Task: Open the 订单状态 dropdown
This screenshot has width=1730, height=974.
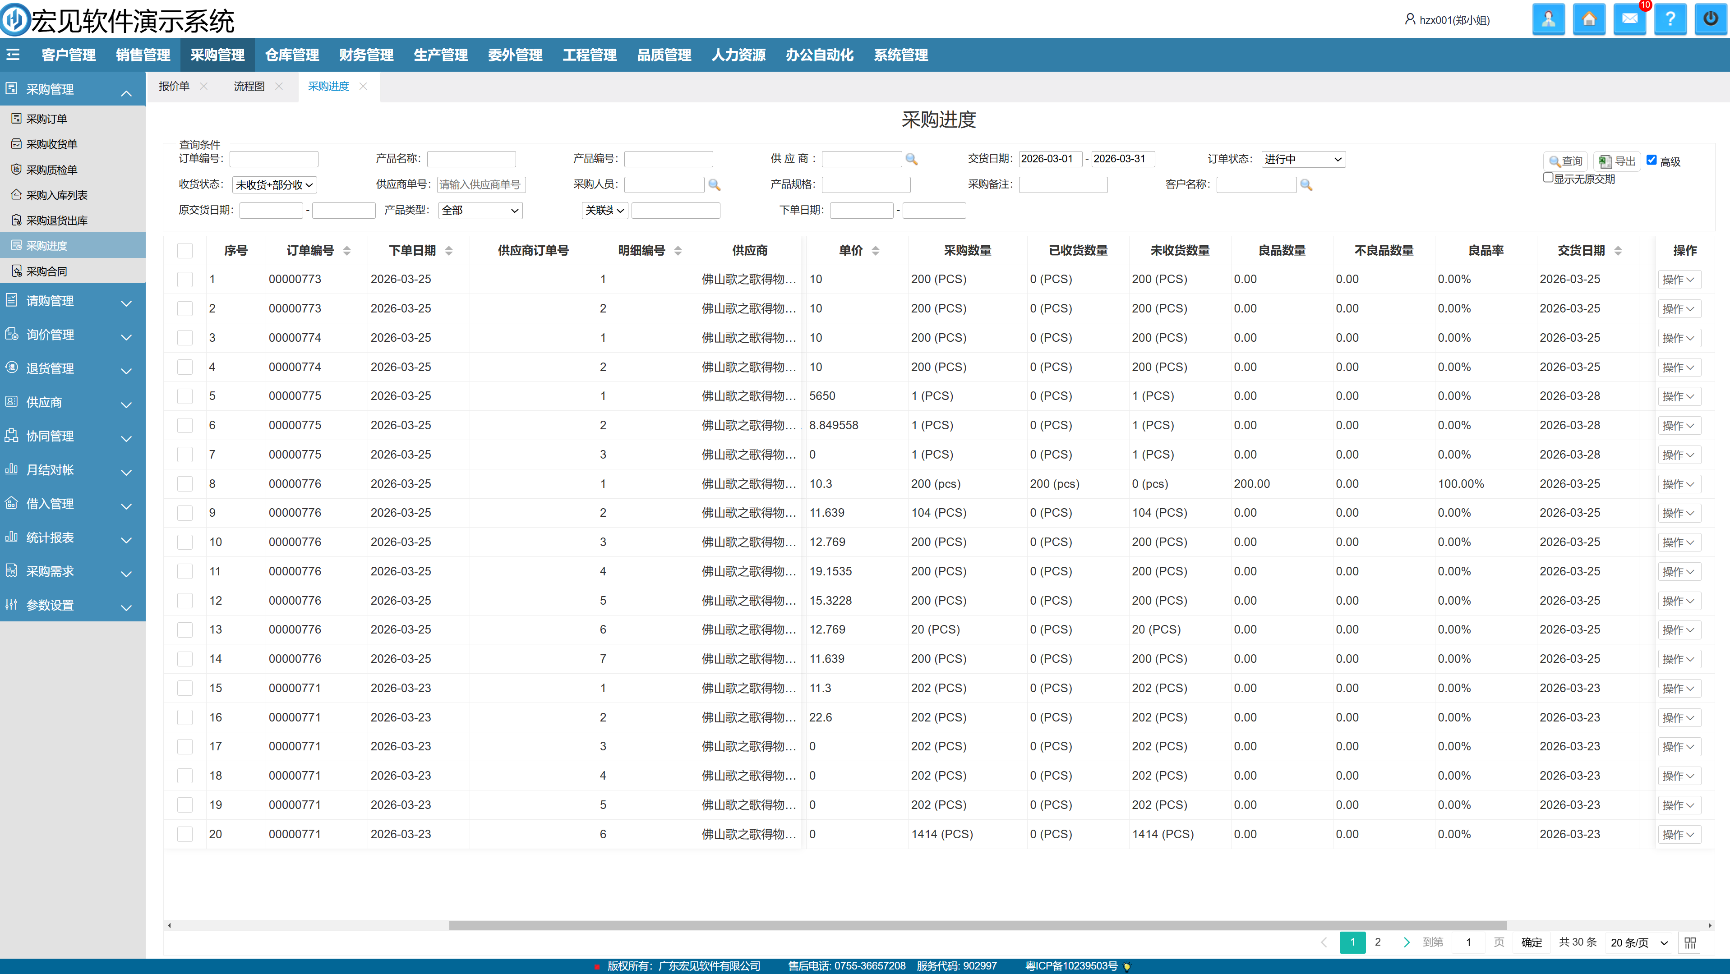Action: tap(1303, 159)
